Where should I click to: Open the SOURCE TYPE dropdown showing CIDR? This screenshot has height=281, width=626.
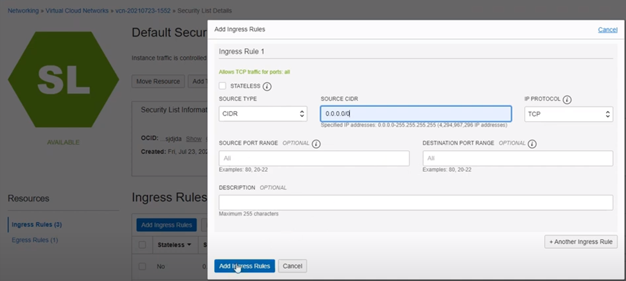(263, 114)
